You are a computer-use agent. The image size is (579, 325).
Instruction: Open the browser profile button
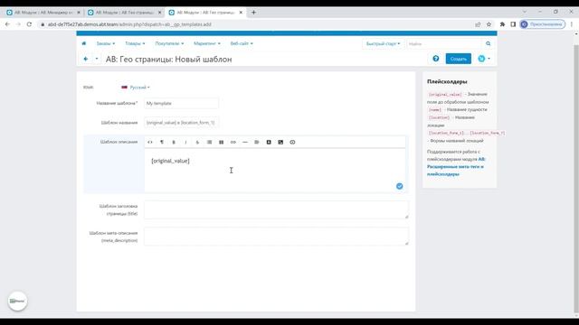tap(542, 24)
